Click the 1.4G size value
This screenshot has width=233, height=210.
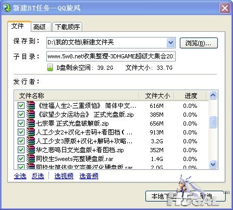(x=157, y=159)
